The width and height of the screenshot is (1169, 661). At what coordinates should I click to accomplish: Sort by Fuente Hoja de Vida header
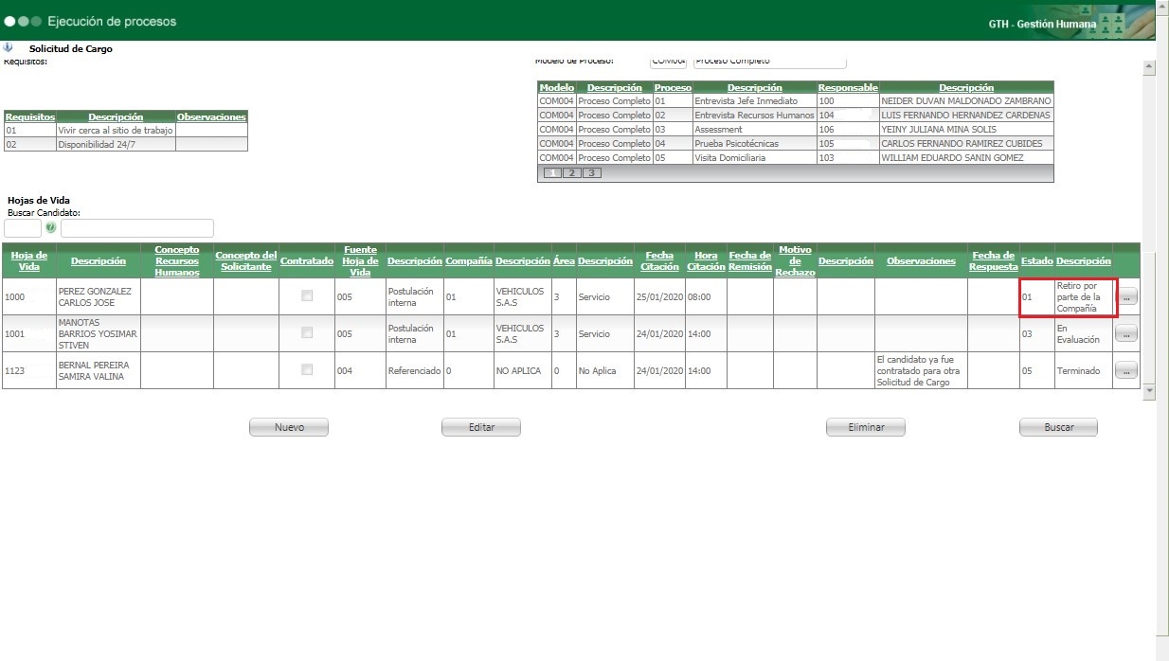pyautogui.click(x=360, y=260)
